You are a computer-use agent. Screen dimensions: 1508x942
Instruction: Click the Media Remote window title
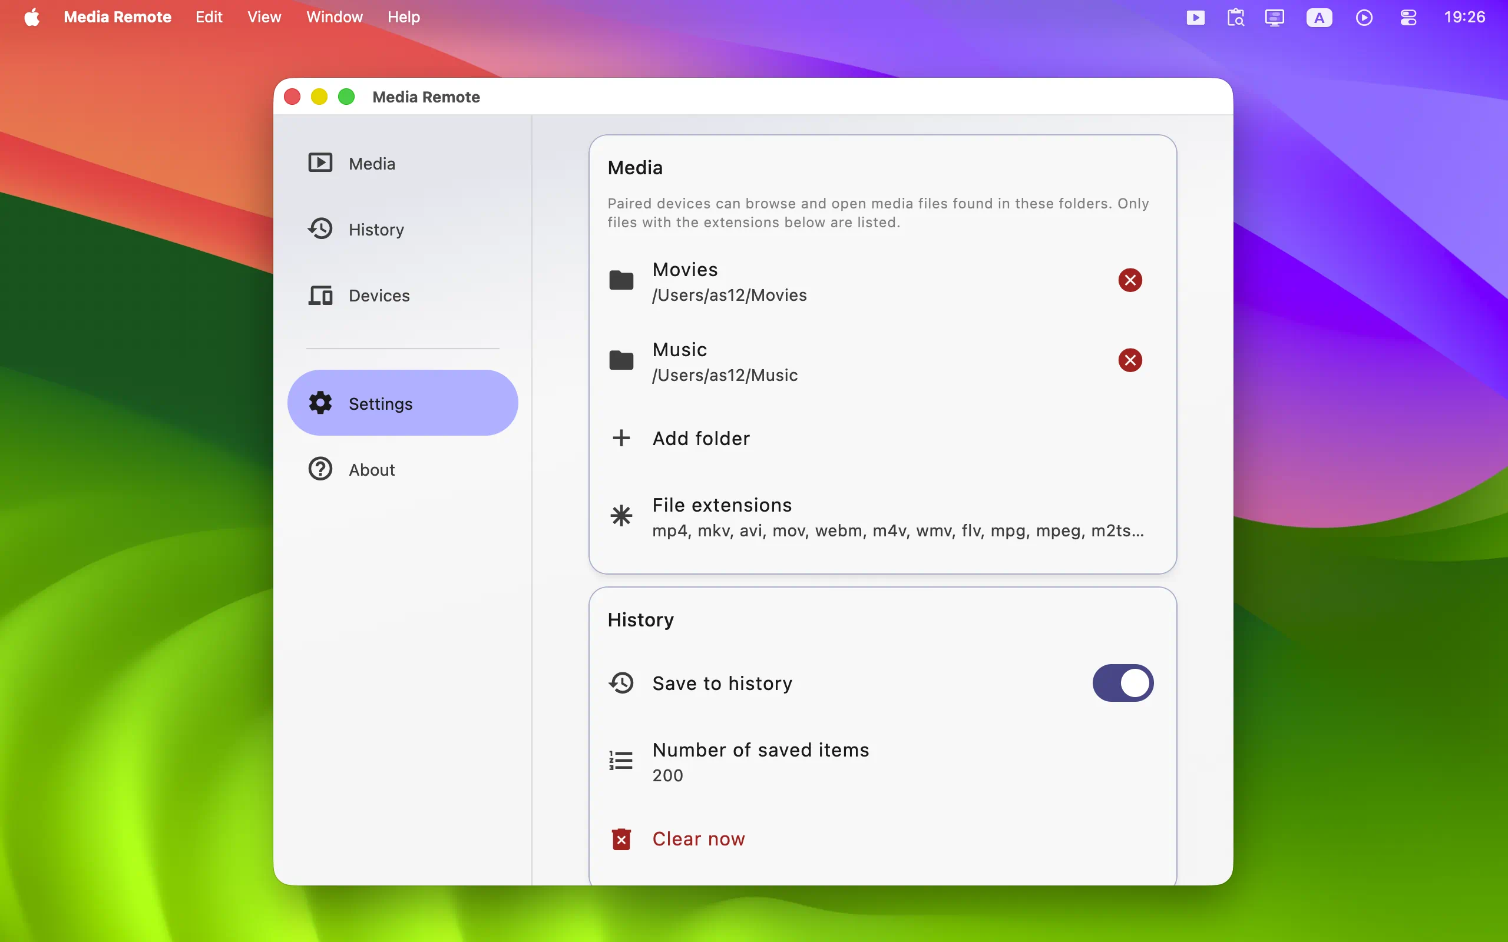(426, 97)
